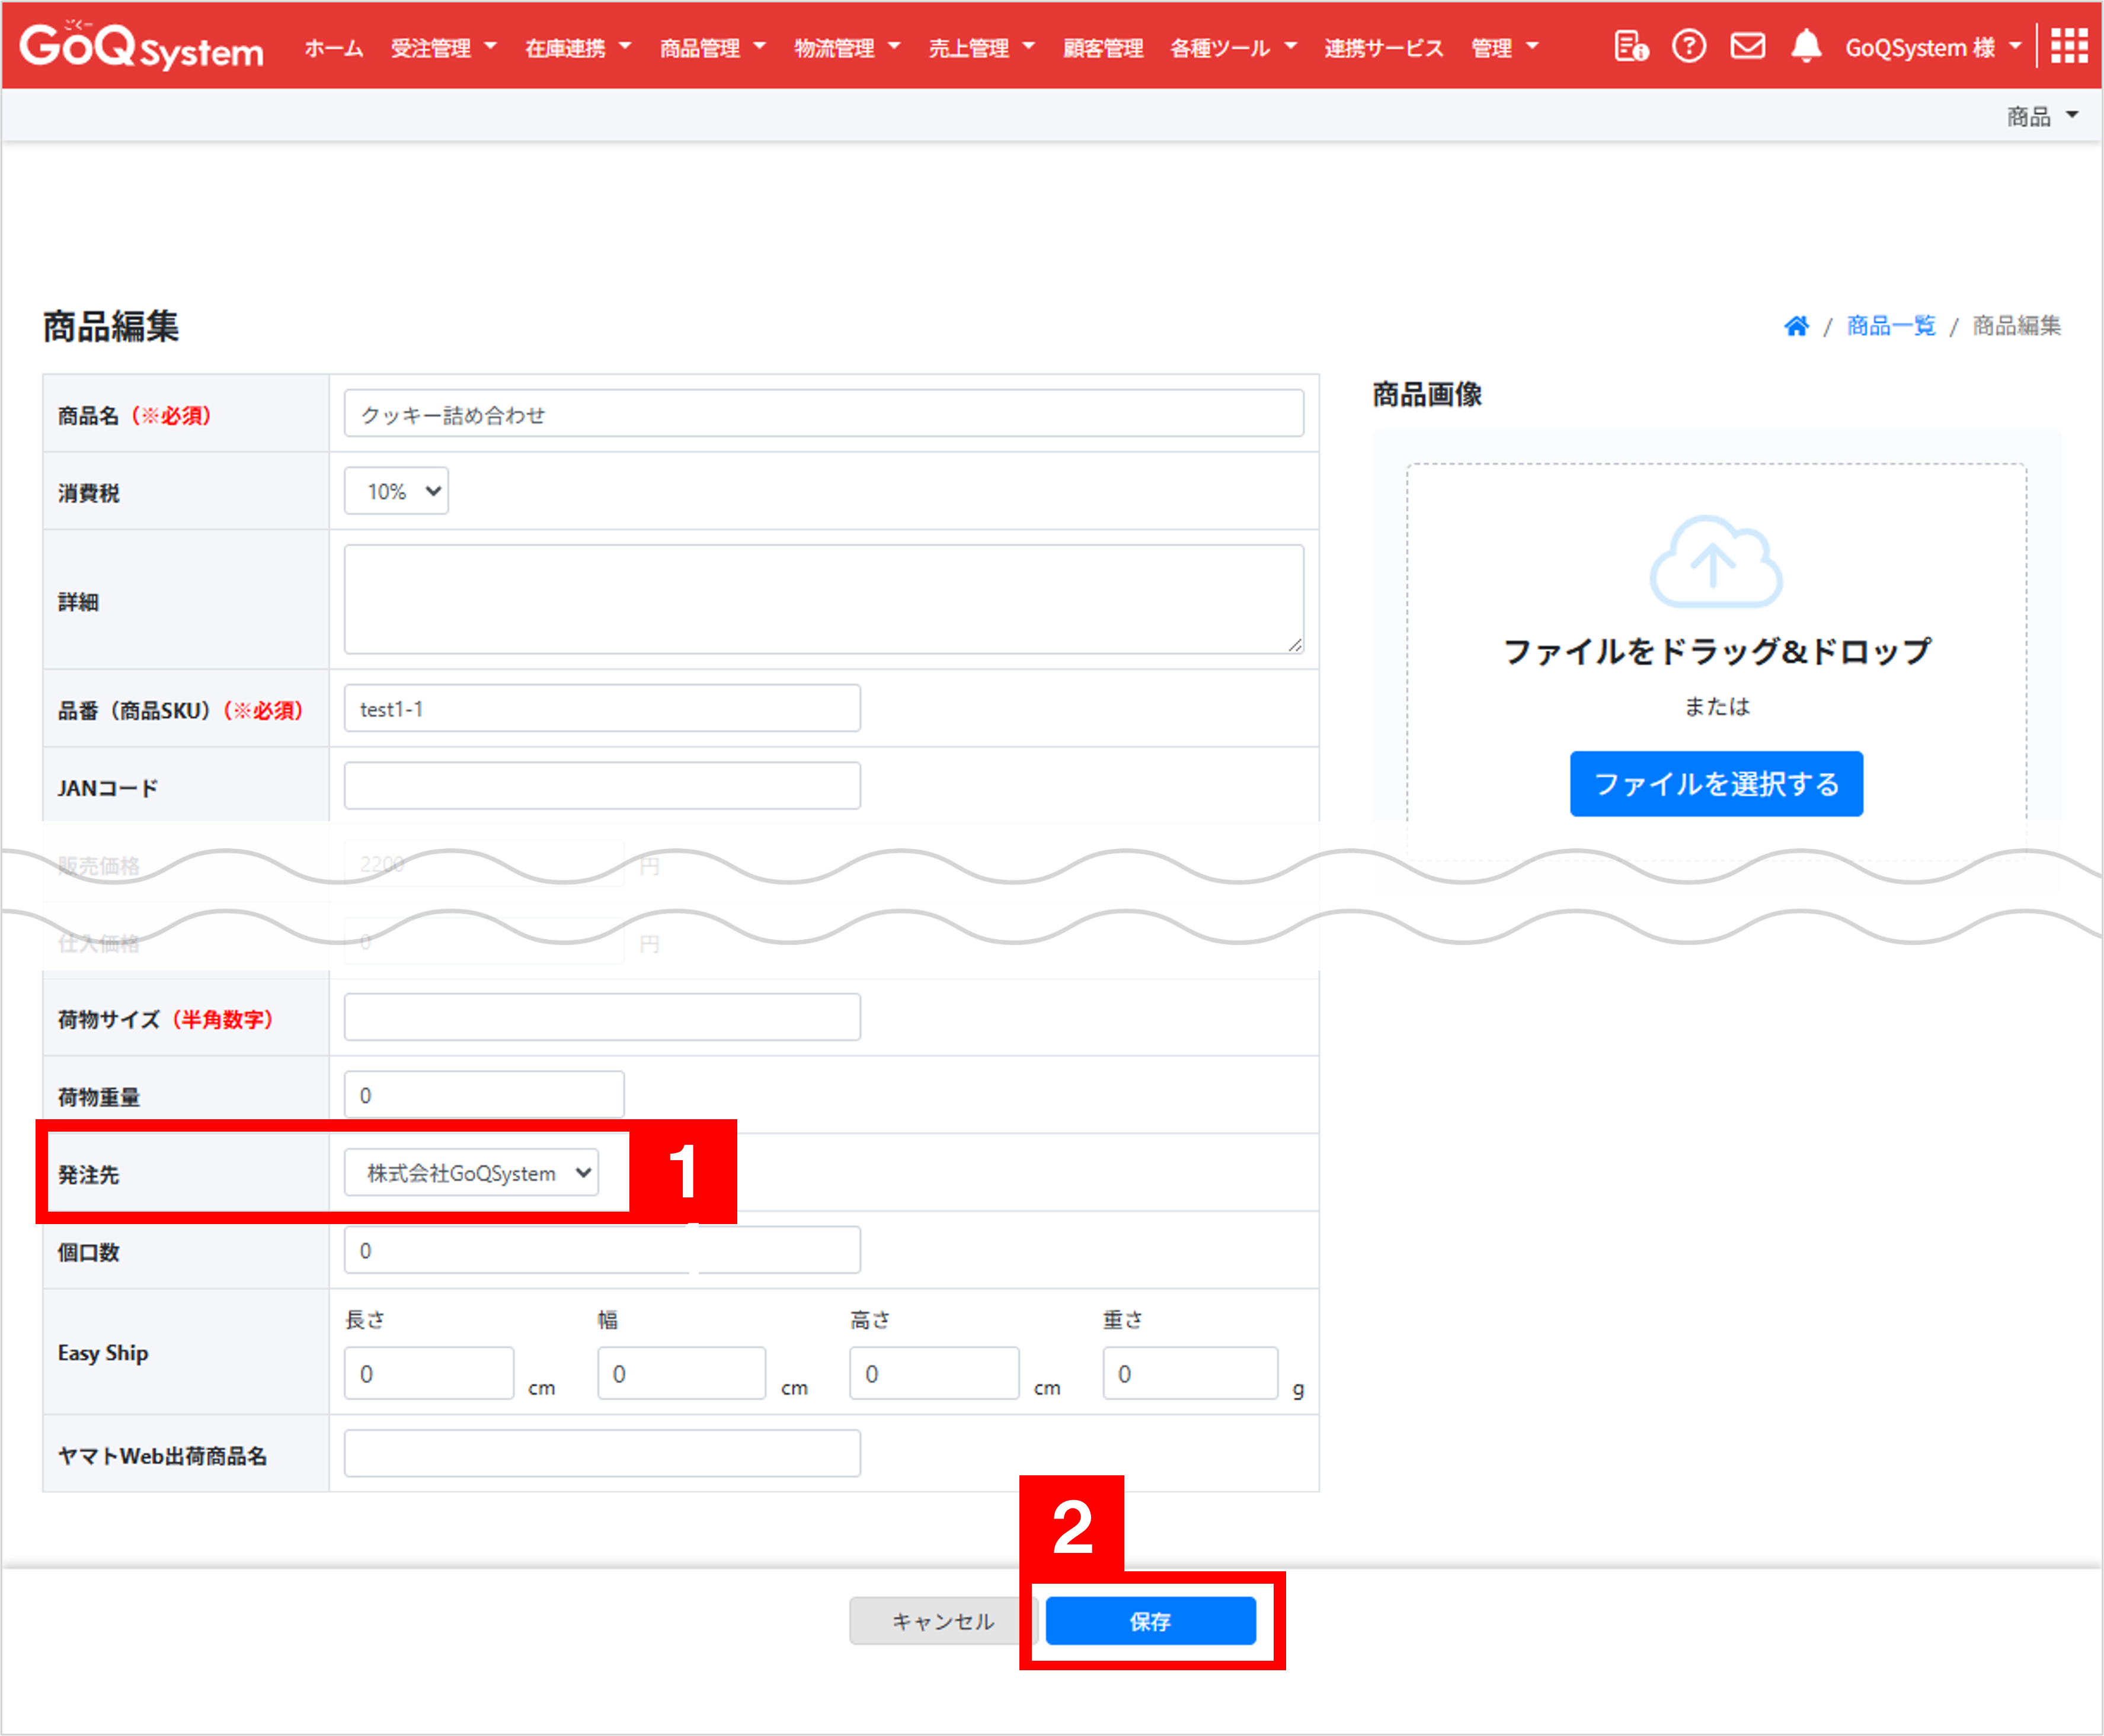Image resolution: width=2104 pixels, height=1736 pixels.
Task: Check notifications via the bell icon
Action: pos(1807,46)
